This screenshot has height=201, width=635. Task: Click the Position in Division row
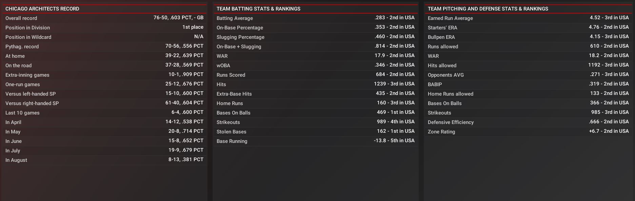(x=104, y=28)
